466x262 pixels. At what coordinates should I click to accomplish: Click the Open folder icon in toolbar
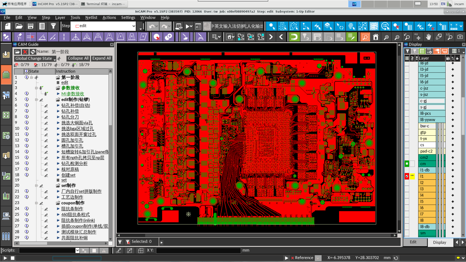pos(19,26)
